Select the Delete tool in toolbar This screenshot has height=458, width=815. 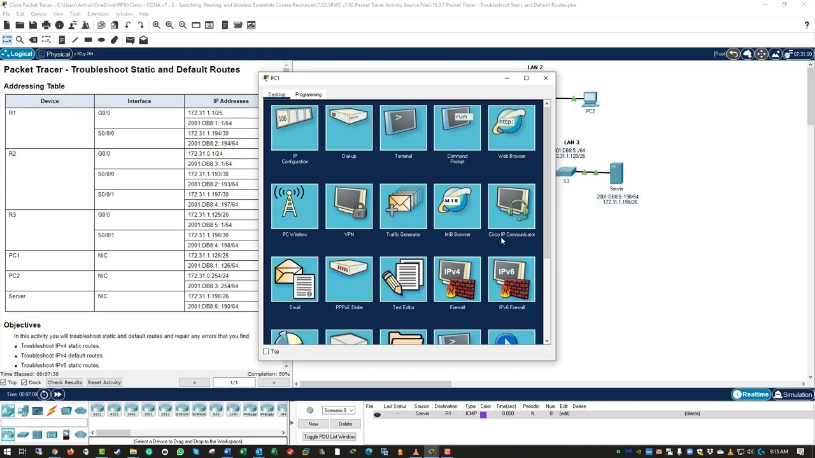[x=33, y=39]
